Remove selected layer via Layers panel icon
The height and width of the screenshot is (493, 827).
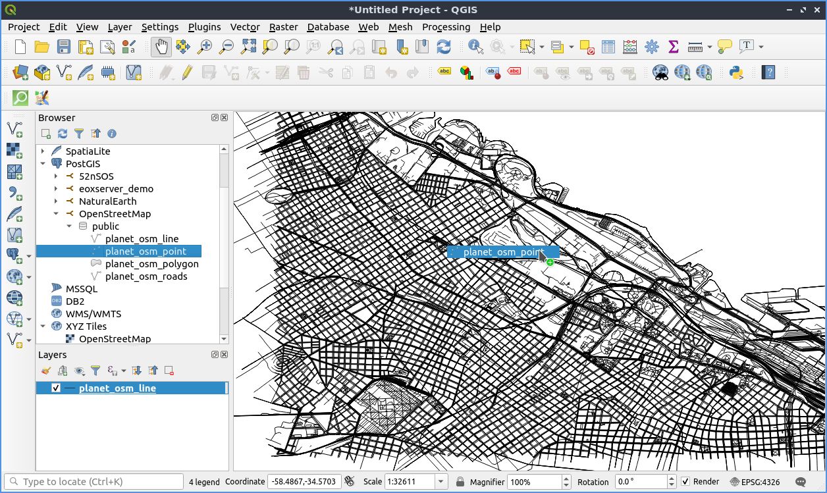coord(169,371)
